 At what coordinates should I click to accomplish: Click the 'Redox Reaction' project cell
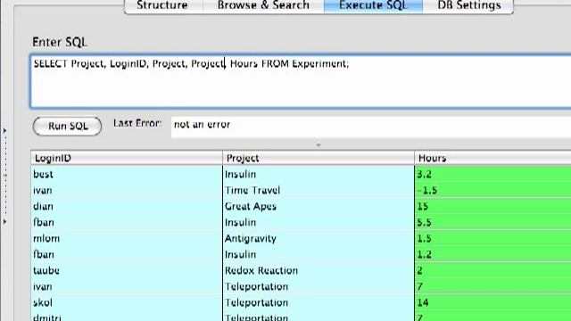click(x=319, y=270)
